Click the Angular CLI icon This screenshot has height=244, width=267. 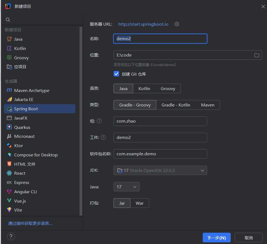coord(9,192)
